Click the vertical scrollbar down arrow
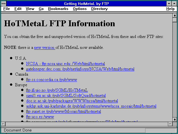 coord(175,119)
